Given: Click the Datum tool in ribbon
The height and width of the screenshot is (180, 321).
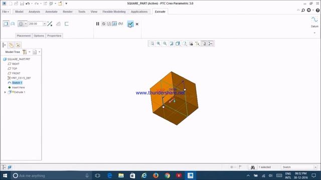Looking at the screenshot, I should click(x=314, y=22).
